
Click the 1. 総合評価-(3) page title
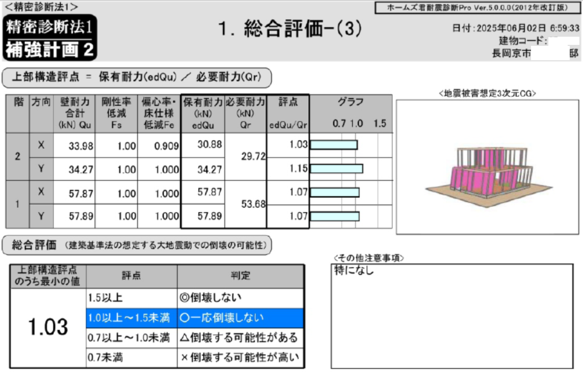point(290,30)
